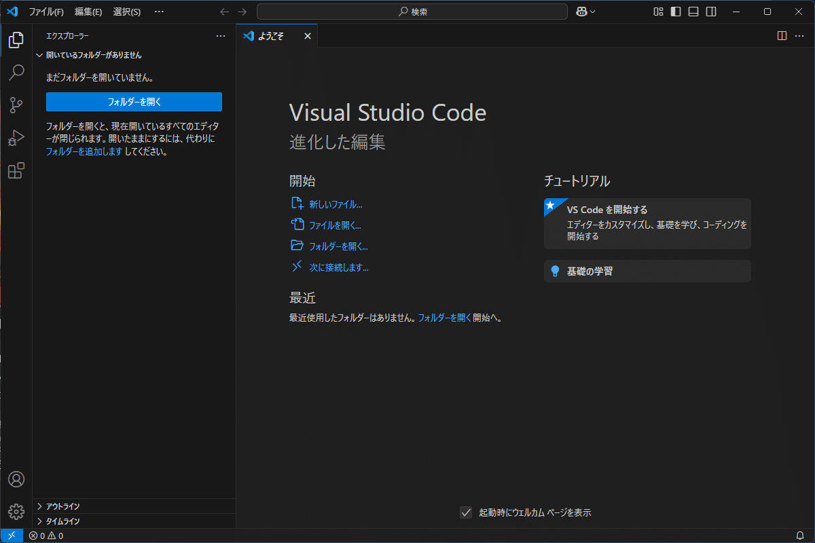Expand the タイムライン section
Viewport: 815px width, 543px height.
pyautogui.click(x=134, y=521)
